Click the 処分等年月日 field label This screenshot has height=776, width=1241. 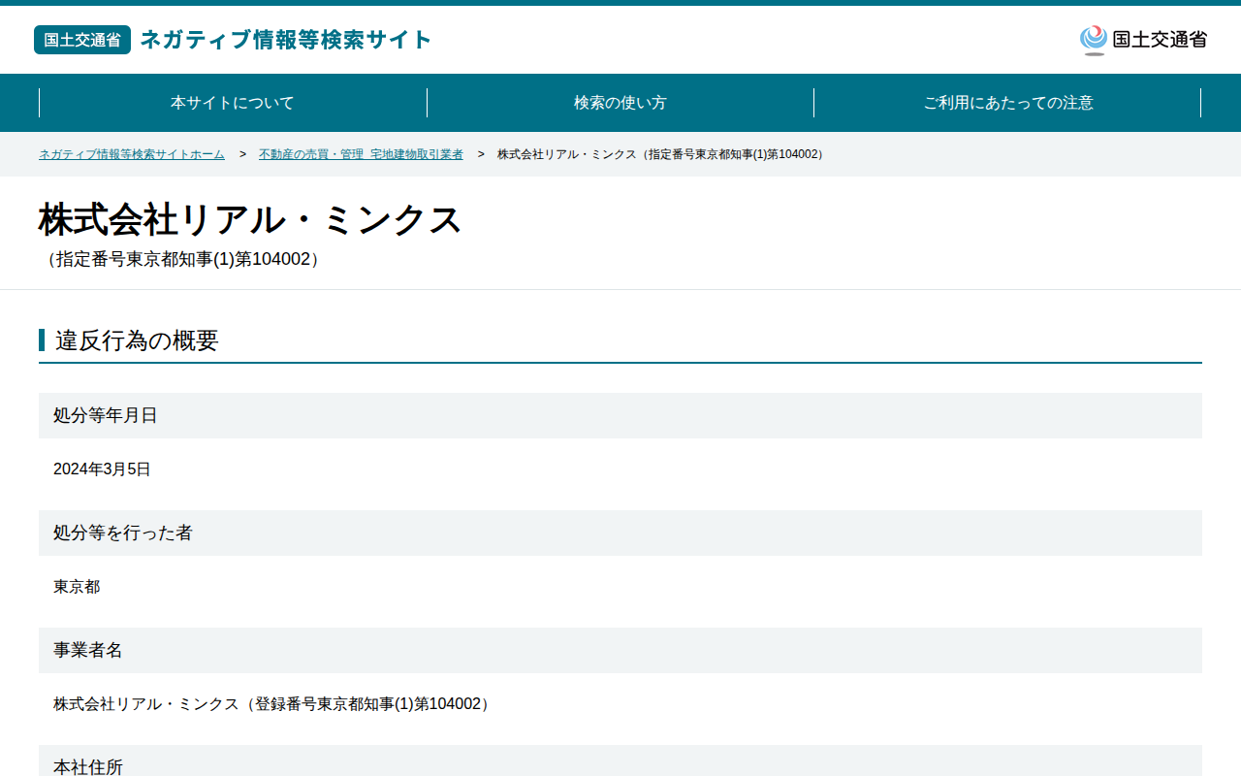point(106,415)
